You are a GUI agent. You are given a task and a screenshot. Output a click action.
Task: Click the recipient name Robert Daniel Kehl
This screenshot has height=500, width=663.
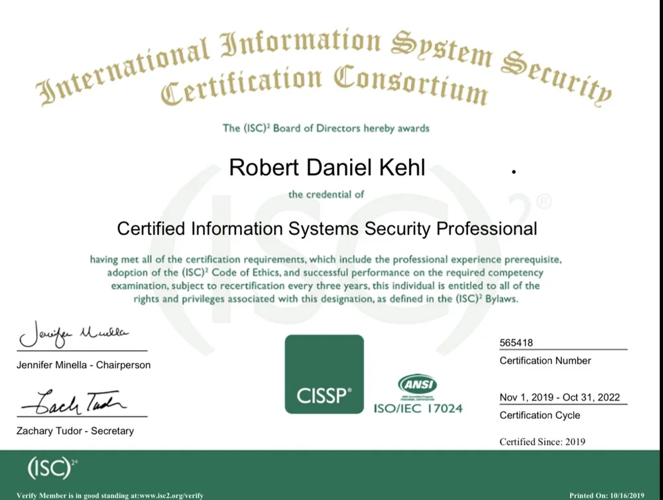click(x=327, y=167)
